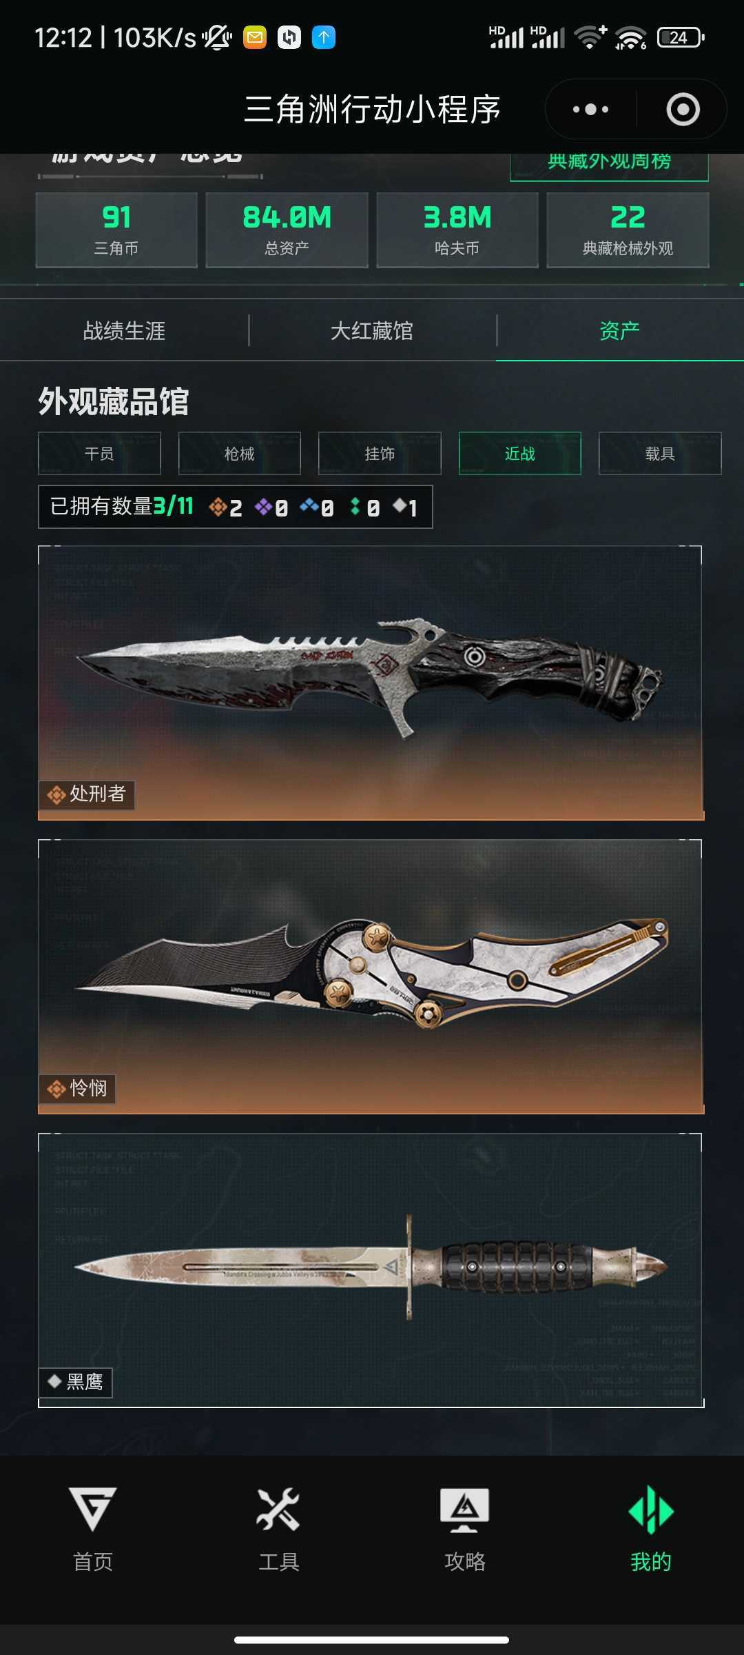Tap the 首页 home icon
This screenshot has width=744, height=1655.
coord(93,1509)
